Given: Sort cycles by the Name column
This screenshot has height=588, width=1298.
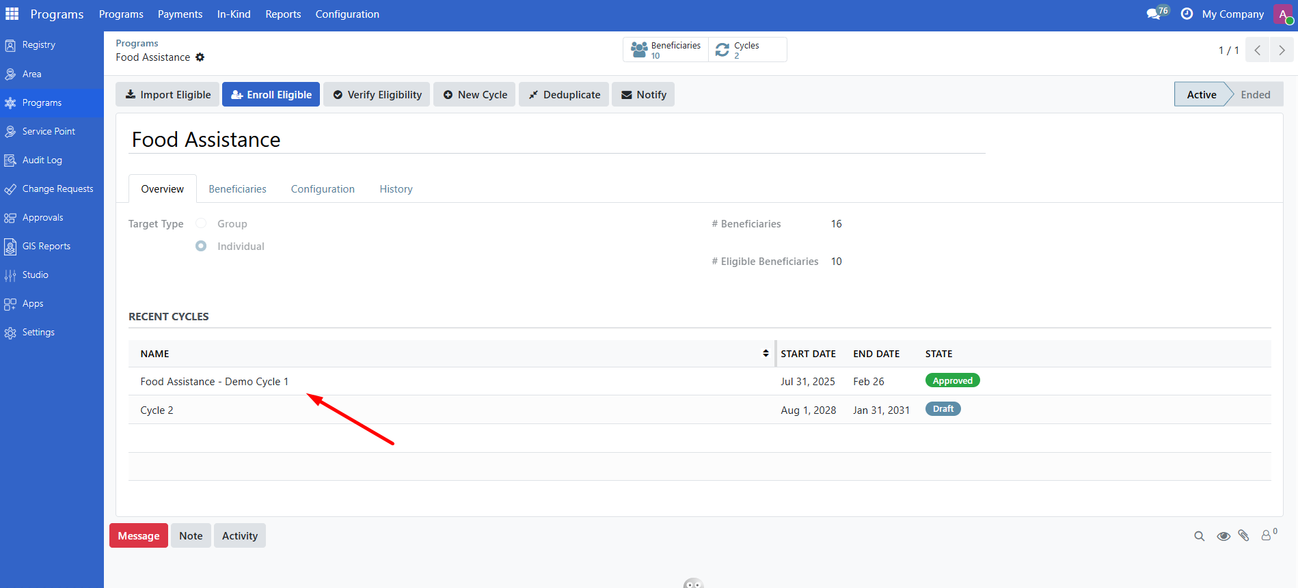Looking at the screenshot, I should (x=155, y=354).
